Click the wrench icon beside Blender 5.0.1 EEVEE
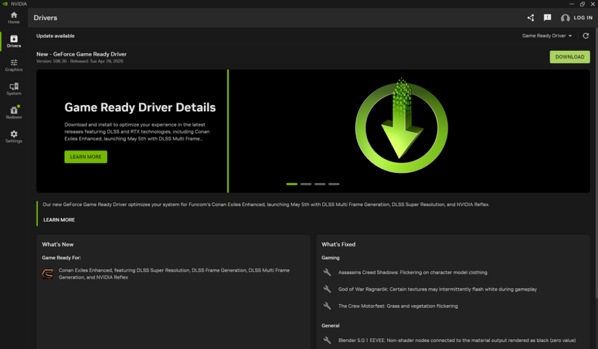598x349 pixels. point(328,341)
